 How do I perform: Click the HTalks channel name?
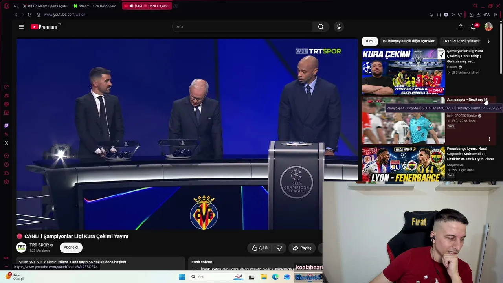452,67
